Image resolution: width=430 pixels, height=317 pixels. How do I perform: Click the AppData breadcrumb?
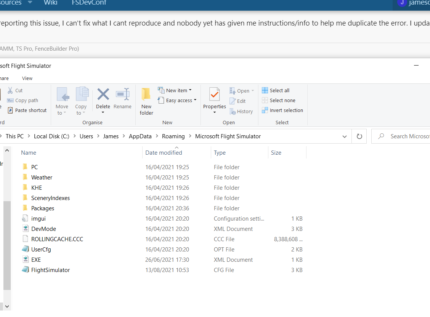140,136
